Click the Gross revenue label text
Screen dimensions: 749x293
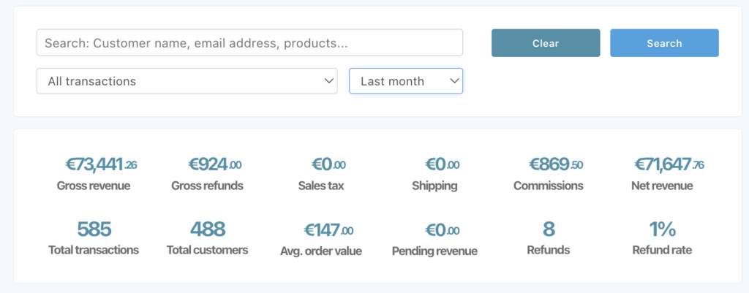tap(94, 186)
